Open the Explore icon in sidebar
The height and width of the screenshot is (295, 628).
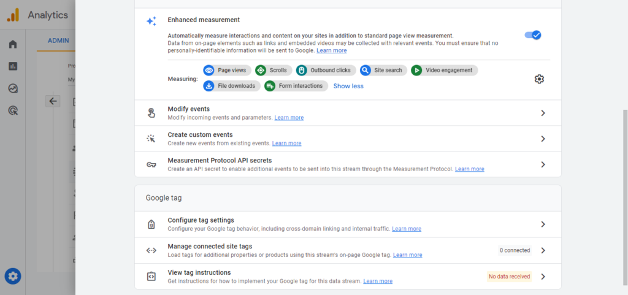(x=13, y=88)
